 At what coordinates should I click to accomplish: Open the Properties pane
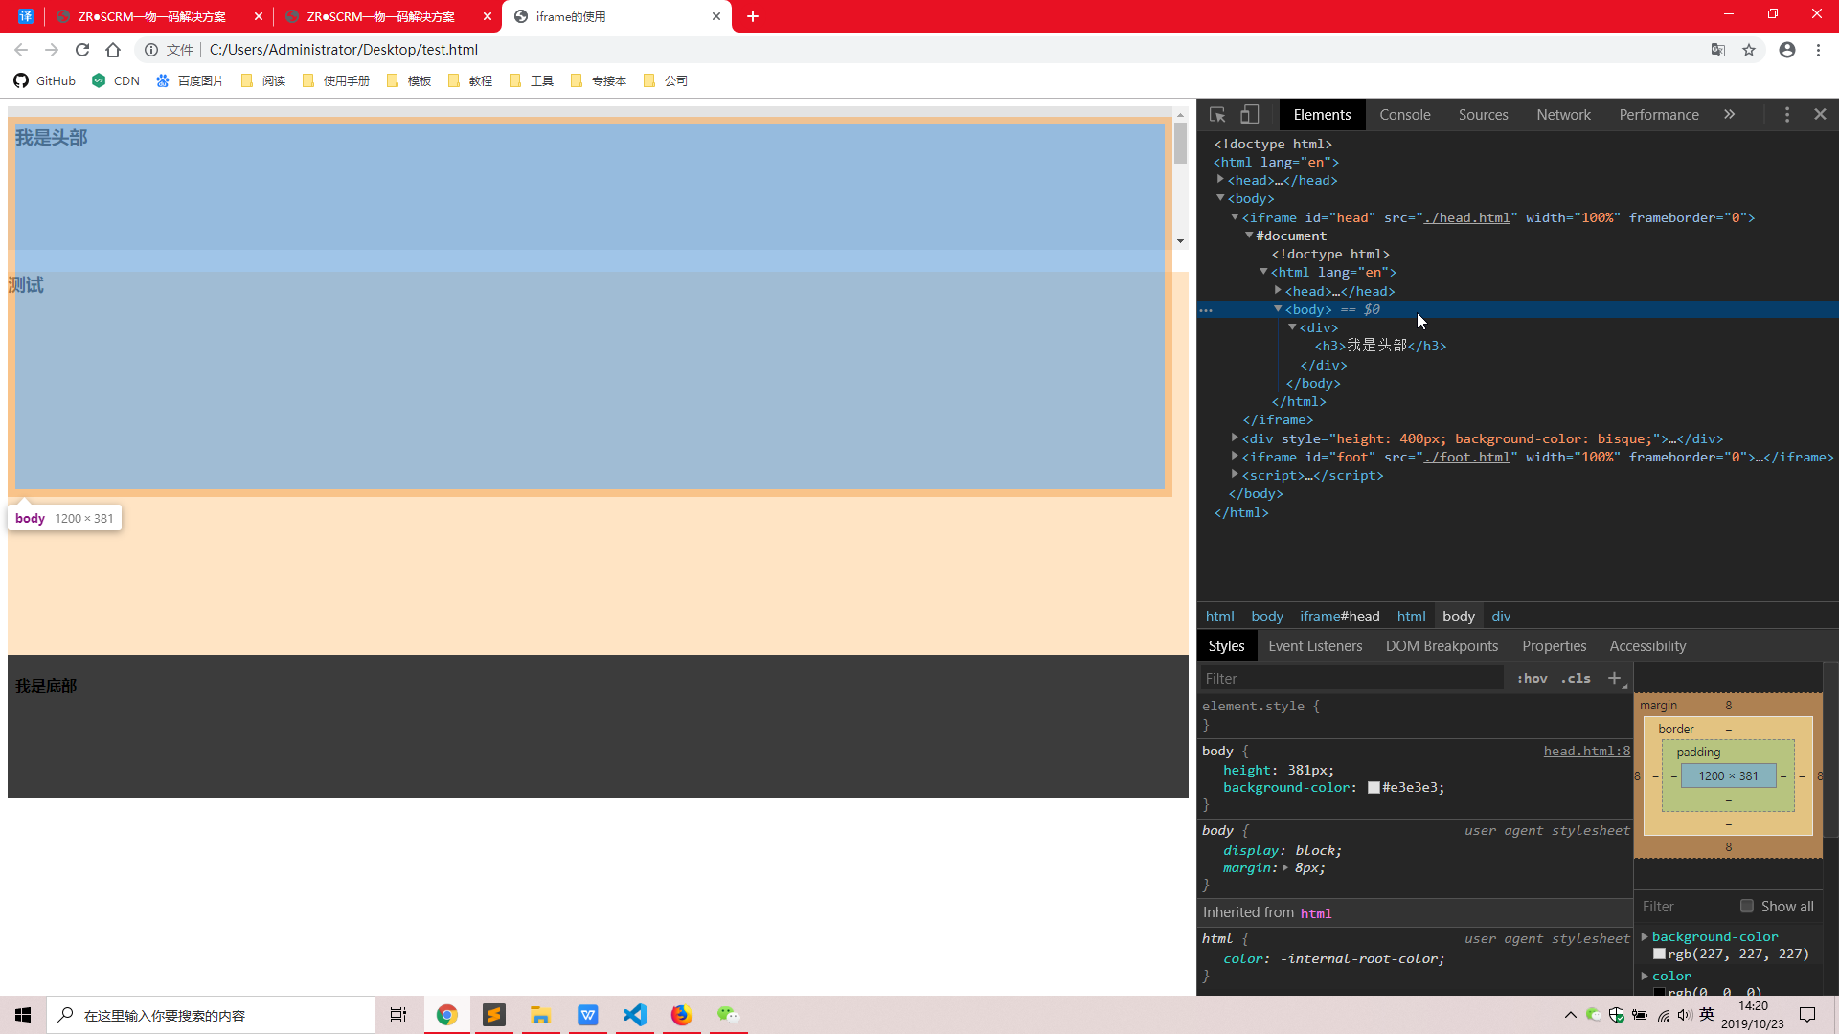click(1554, 646)
